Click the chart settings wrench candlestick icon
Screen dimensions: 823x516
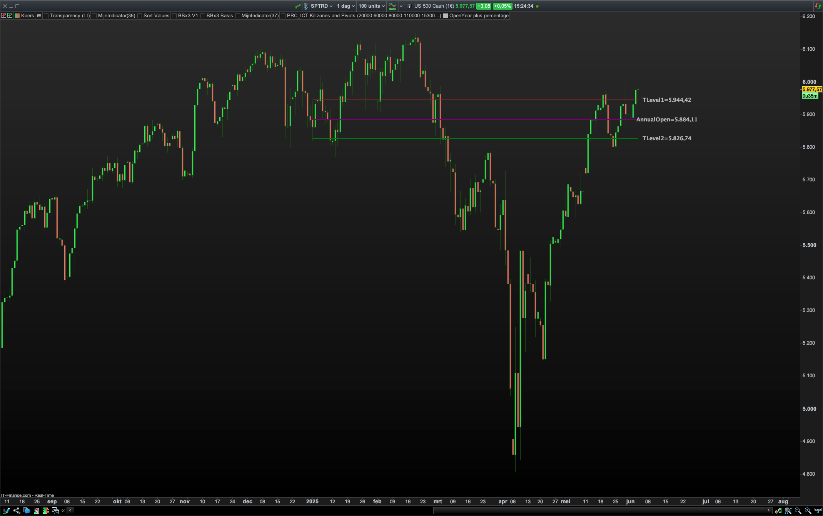pyautogui.click(x=778, y=511)
